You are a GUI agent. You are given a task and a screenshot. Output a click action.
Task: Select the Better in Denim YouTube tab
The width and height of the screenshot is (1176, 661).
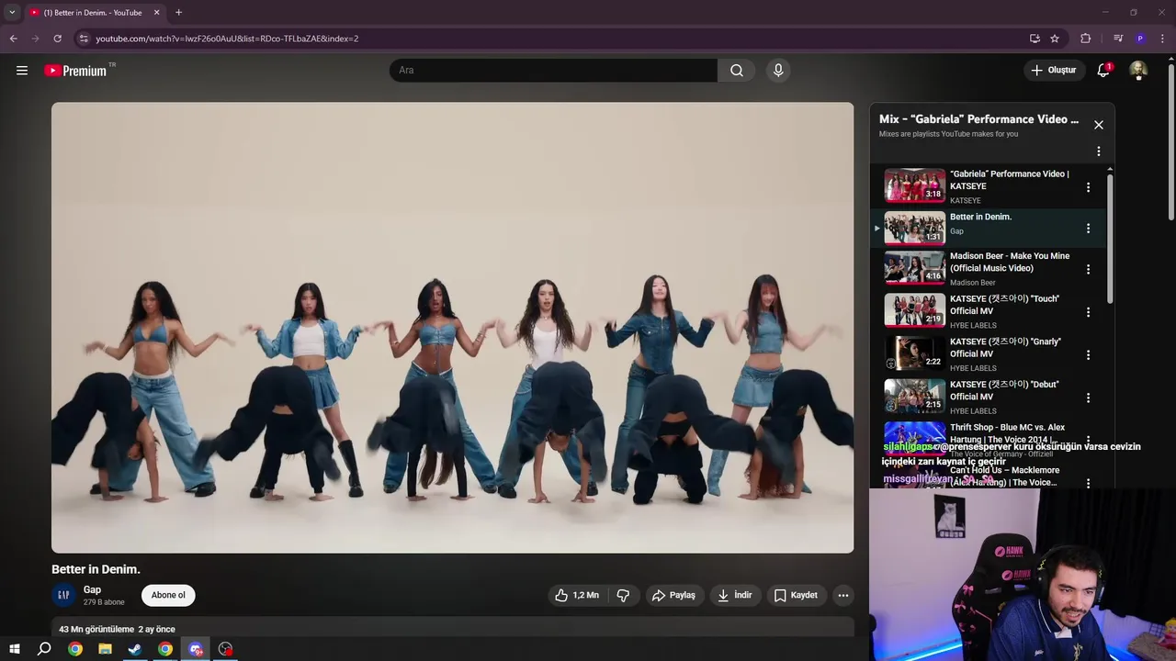93,13
